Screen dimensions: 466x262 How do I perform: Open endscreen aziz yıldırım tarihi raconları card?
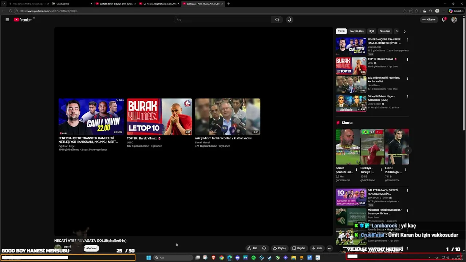tap(228, 116)
